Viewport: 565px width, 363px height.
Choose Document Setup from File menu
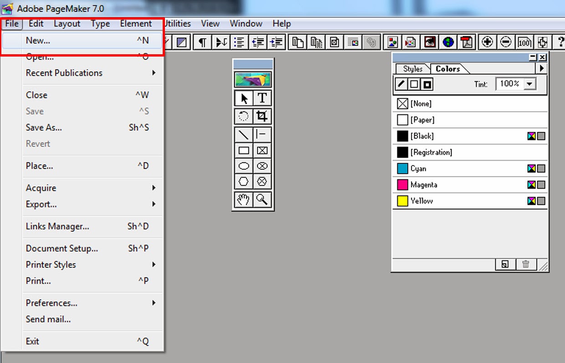click(x=62, y=248)
